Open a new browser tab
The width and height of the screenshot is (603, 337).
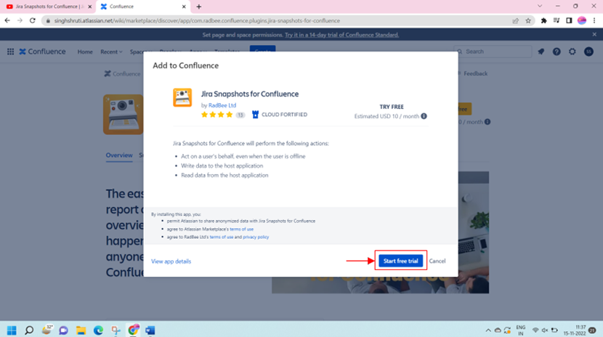click(x=199, y=7)
